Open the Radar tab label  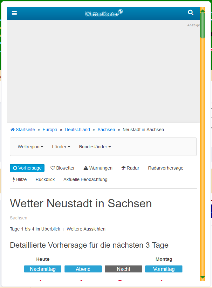tap(133, 168)
